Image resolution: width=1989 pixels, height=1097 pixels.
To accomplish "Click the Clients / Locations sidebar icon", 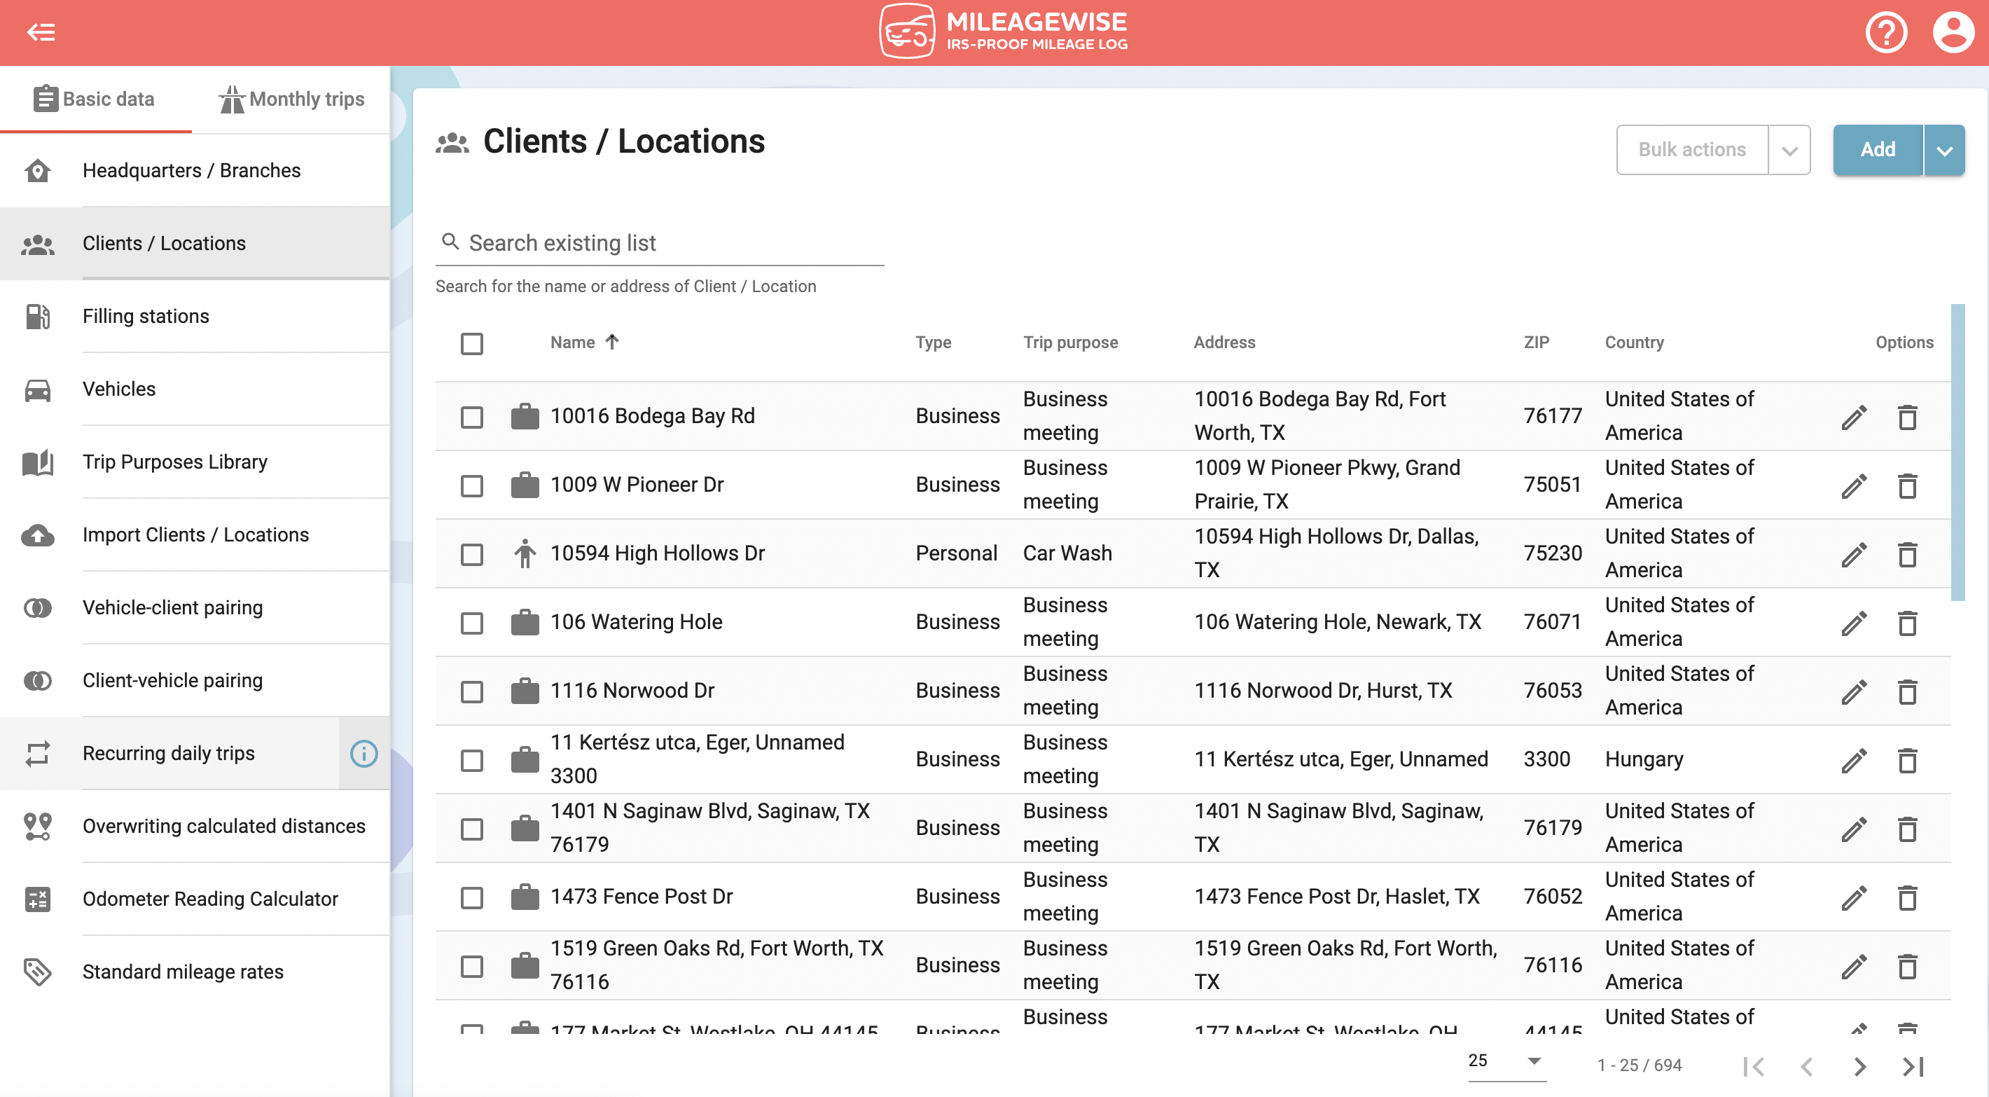I will click(x=36, y=243).
